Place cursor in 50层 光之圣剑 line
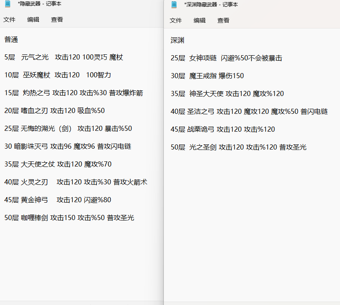Image resolution: width=340 pixels, height=305 pixels. (x=239, y=147)
